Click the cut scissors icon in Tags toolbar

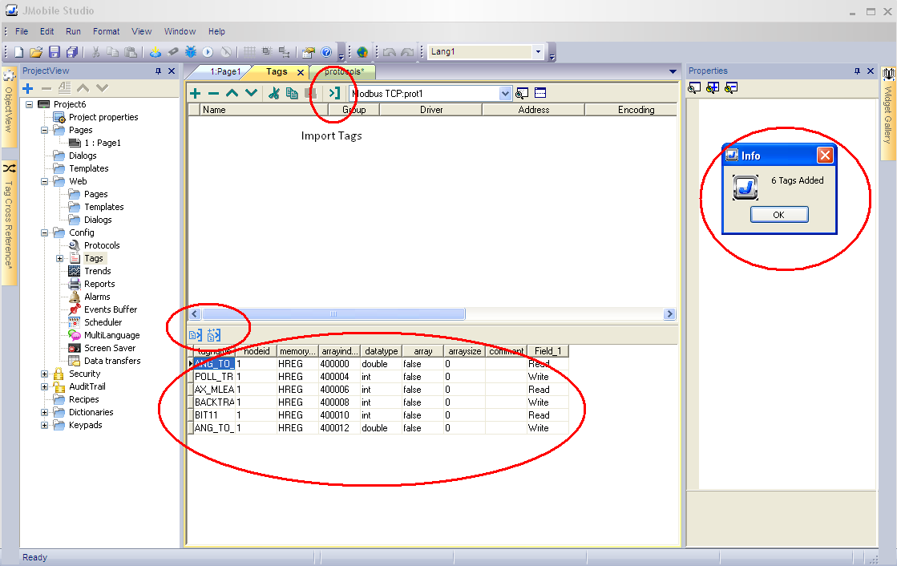tap(273, 94)
